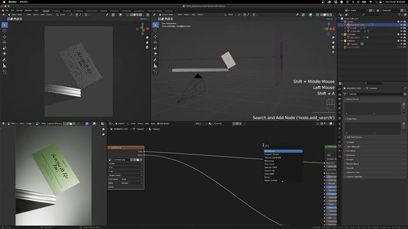Switch perspective/orthographic gizmo in right viewport
This screenshot has width=408, height=229.
pos(333,52)
